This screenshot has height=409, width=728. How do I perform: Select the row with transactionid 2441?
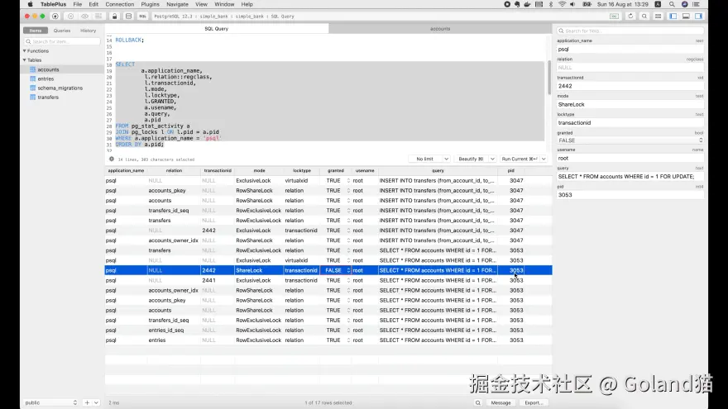[328, 281]
